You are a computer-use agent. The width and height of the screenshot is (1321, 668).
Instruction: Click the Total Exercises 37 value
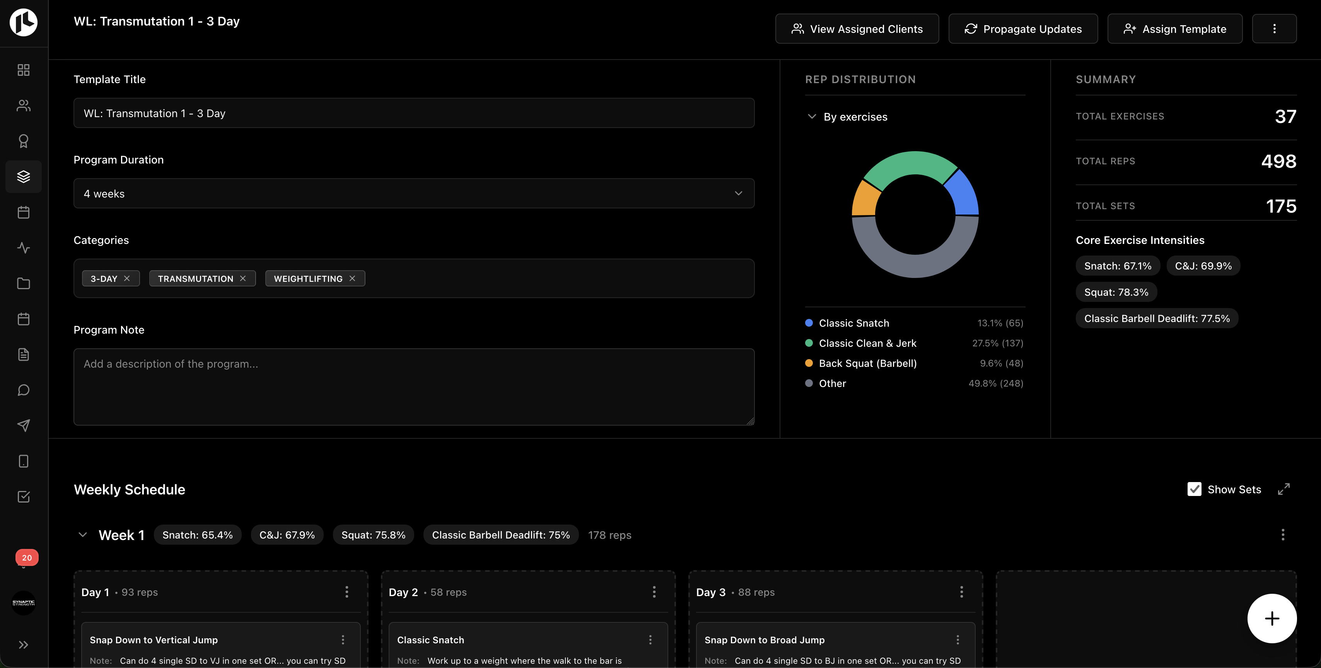pyautogui.click(x=1285, y=116)
